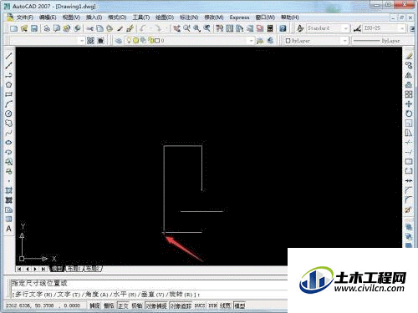Toggle DYN dynamic input
Viewport: 418px width, 313px height.
(213, 305)
